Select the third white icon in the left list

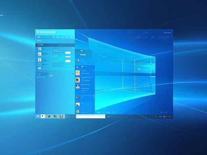(40, 60)
